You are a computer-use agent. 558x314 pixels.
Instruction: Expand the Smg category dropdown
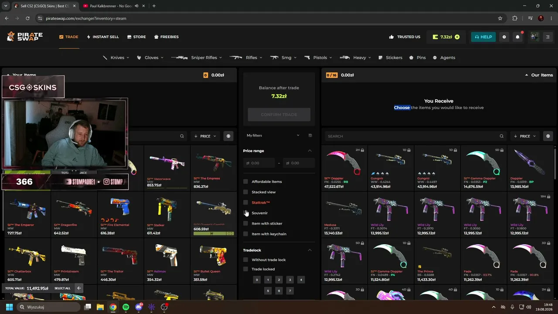click(x=283, y=58)
